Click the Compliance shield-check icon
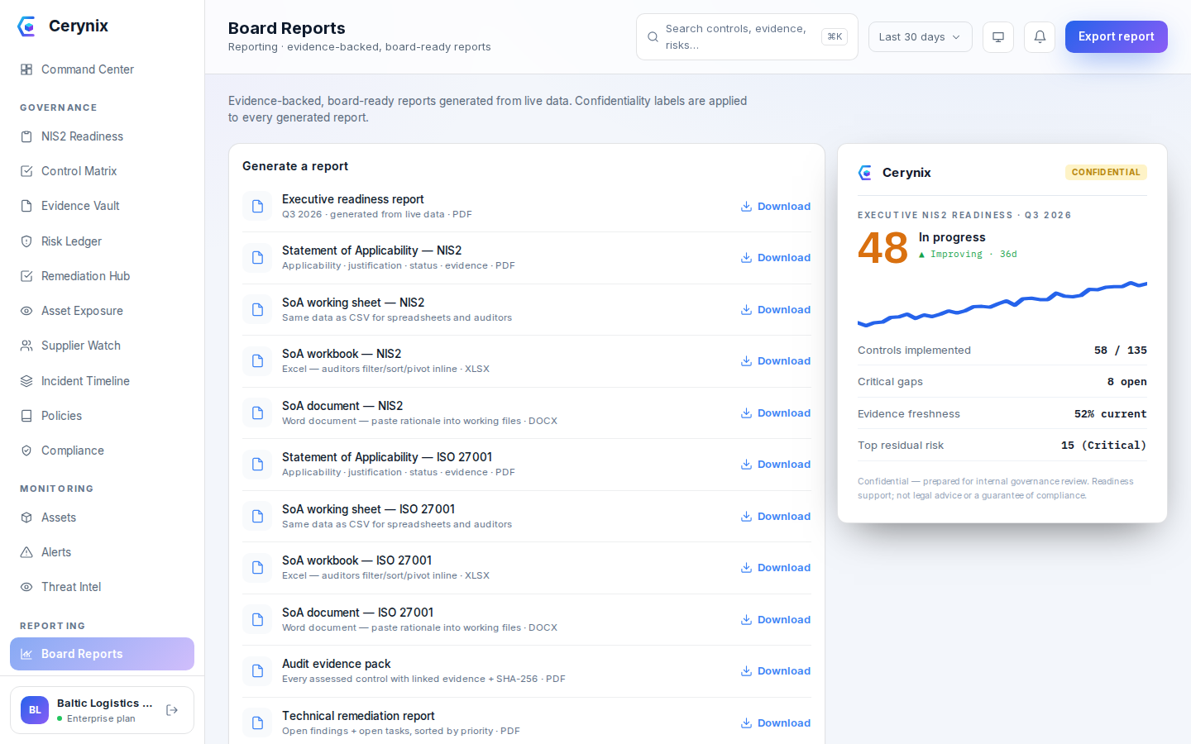Image resolution: width=1191 pixels, height=744 pixels. (26, 451)
